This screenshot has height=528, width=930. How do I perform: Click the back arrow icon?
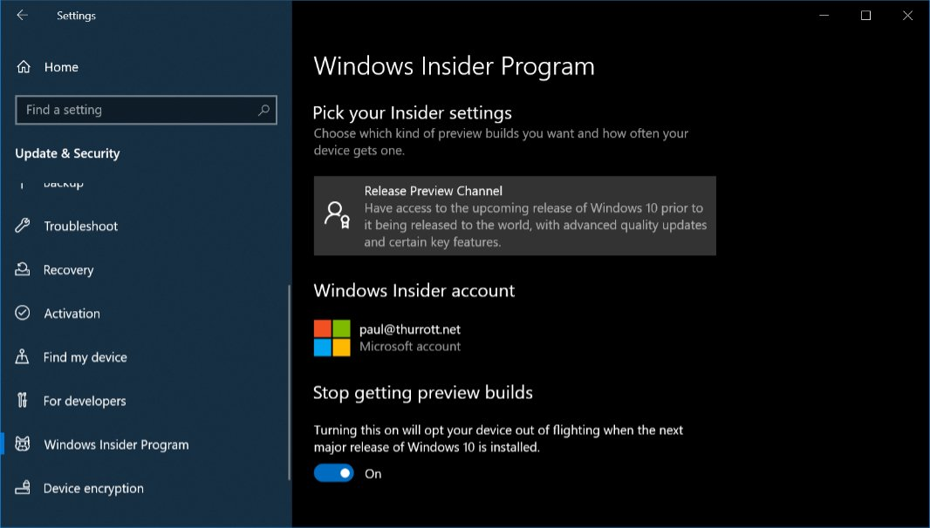click(x=22, y=16)
